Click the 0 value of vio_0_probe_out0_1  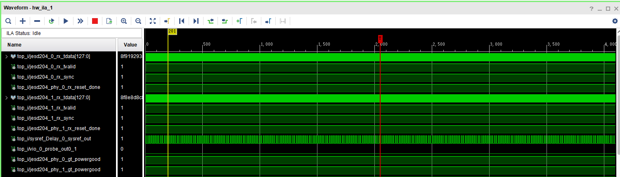(x=122, y=149)
